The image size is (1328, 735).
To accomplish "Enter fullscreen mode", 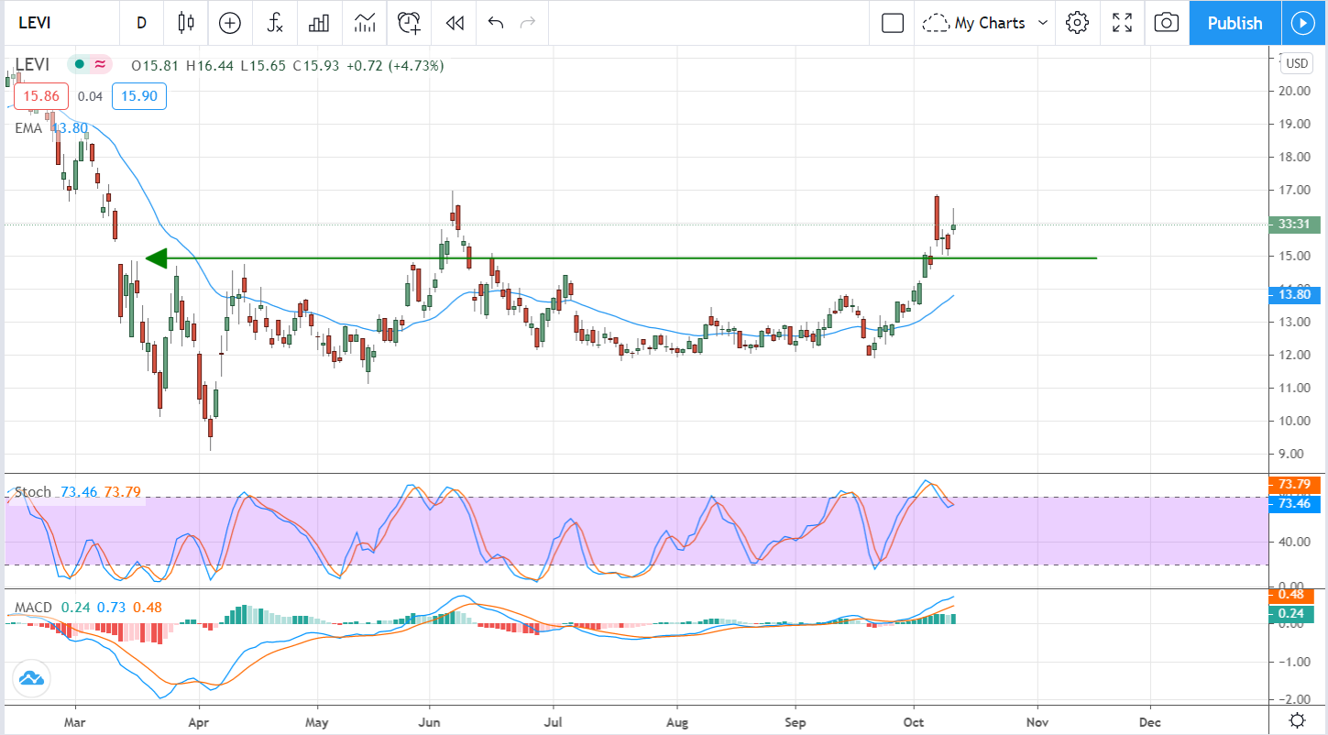I will pyautogui.click(x=1122, y=23).
